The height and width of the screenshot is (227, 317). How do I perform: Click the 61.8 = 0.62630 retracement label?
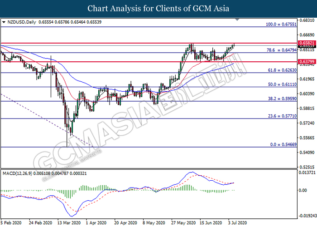pos(281,70)
